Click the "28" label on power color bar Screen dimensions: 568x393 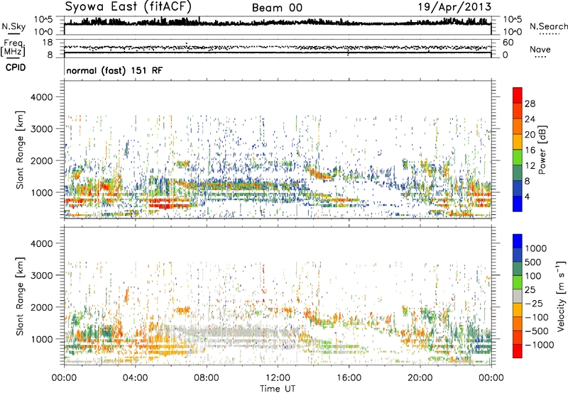(530, 104)
